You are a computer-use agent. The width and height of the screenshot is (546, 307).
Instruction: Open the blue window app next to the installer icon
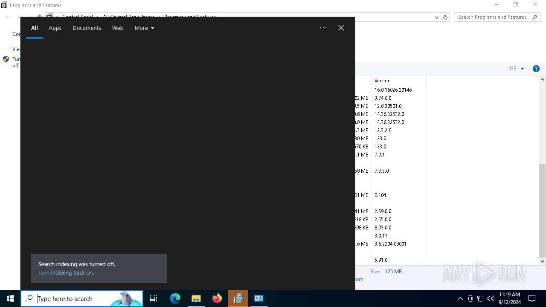point(259,298)
